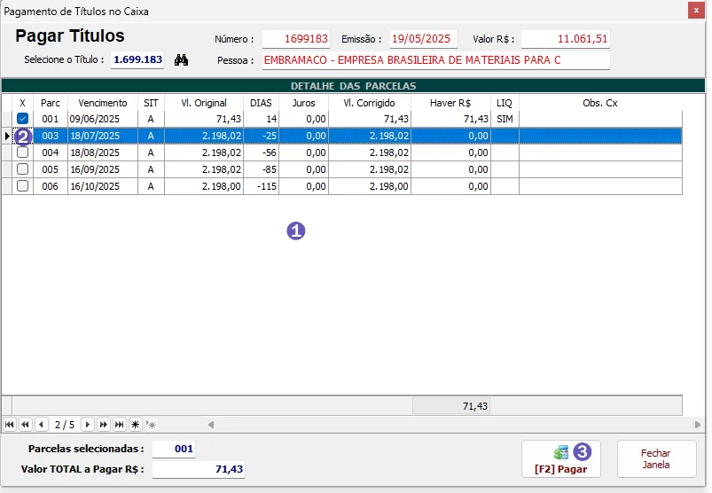Tick the checkbox for parcela 006
The height and width of the screenshot is (493, 712).
tap(23, 186)
